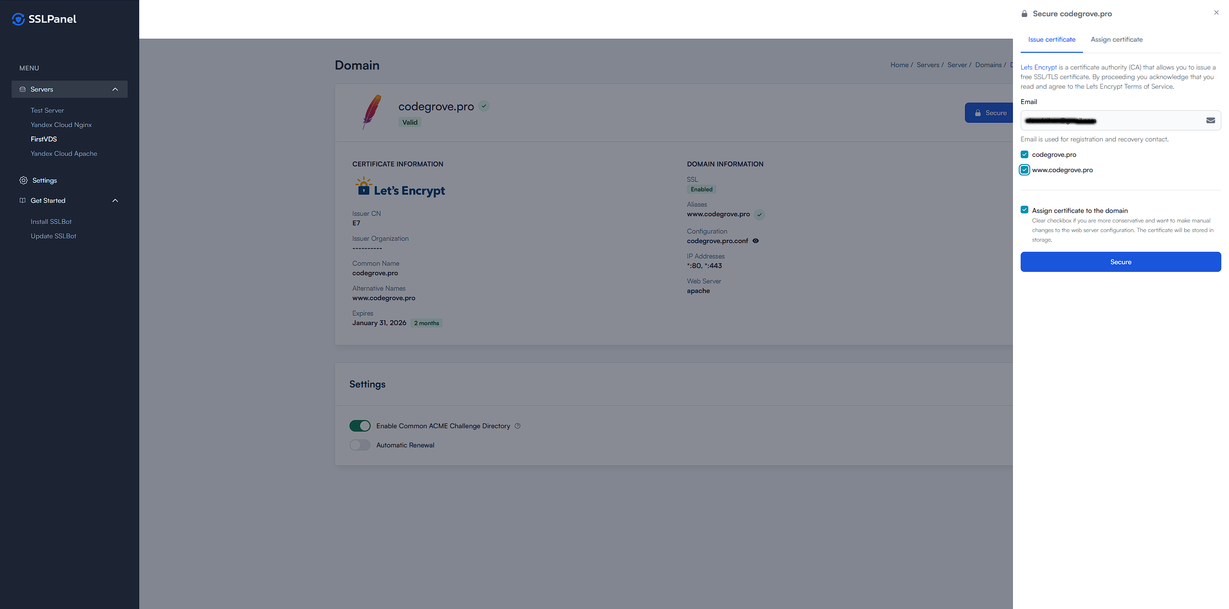Viewport: 1229px width, 609px height.
Task: Click the help icon next to ACME Challenge Directory
Action: coord(518,426)
